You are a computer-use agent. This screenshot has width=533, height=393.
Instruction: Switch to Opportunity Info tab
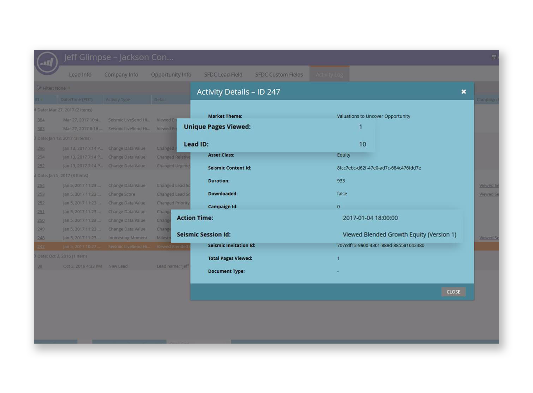(171, 75)
